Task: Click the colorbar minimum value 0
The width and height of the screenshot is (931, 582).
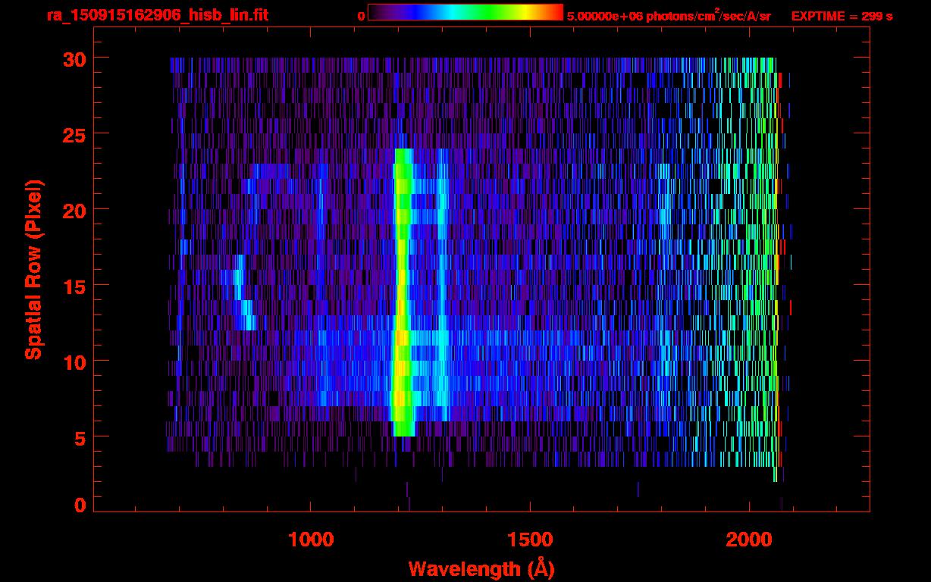Action: (362, 15)
